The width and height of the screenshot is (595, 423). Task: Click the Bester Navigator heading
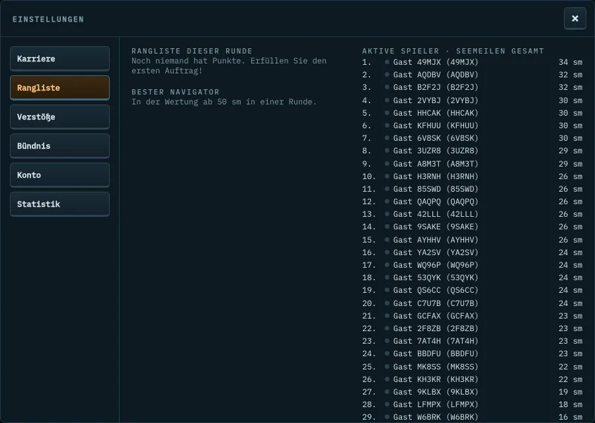tap(175, 92)
